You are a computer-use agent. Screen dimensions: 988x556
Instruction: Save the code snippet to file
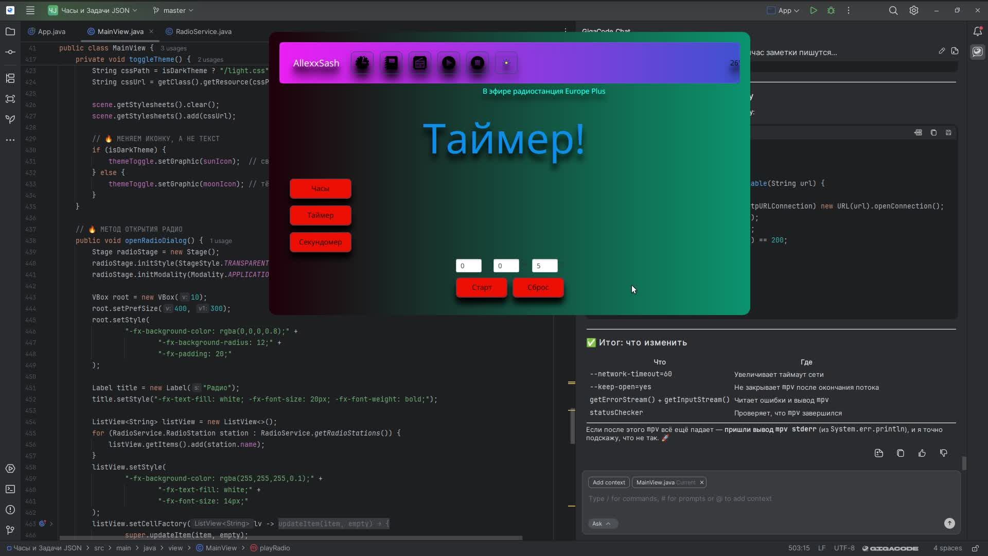pyautogui.click(x=948, y=133)
